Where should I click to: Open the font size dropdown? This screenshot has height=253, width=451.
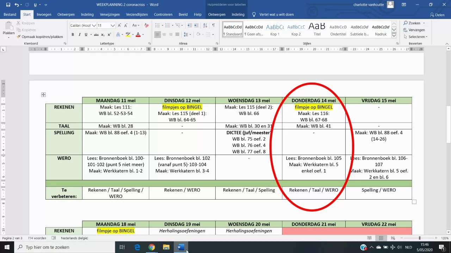(x=113, y=26)
